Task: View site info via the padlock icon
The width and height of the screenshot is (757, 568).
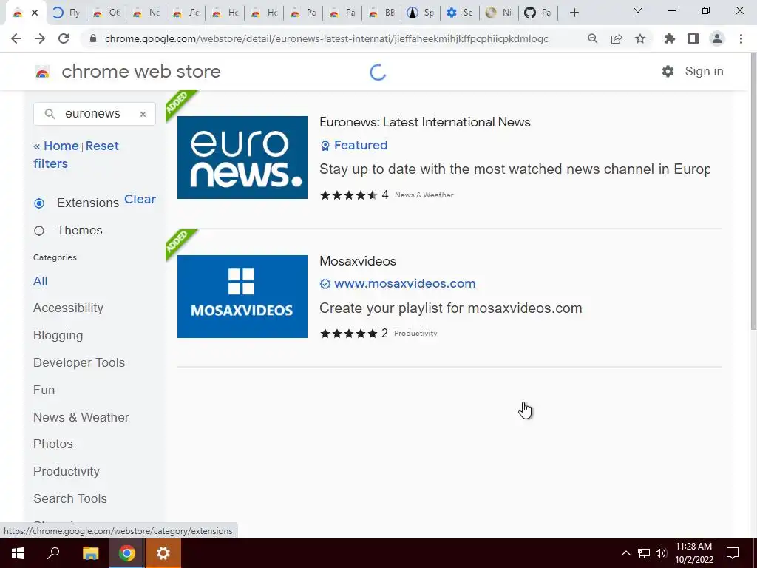Action: tap(94, 38)
